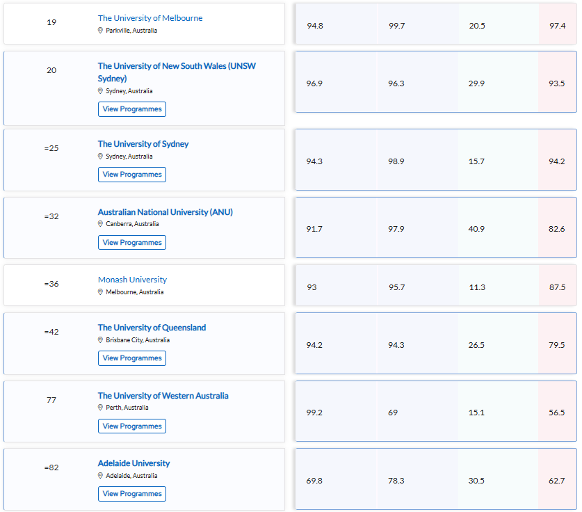Click View Programmes under University of Sydney
This screenshot has width=582, height=512.
(x=132, y=175)
